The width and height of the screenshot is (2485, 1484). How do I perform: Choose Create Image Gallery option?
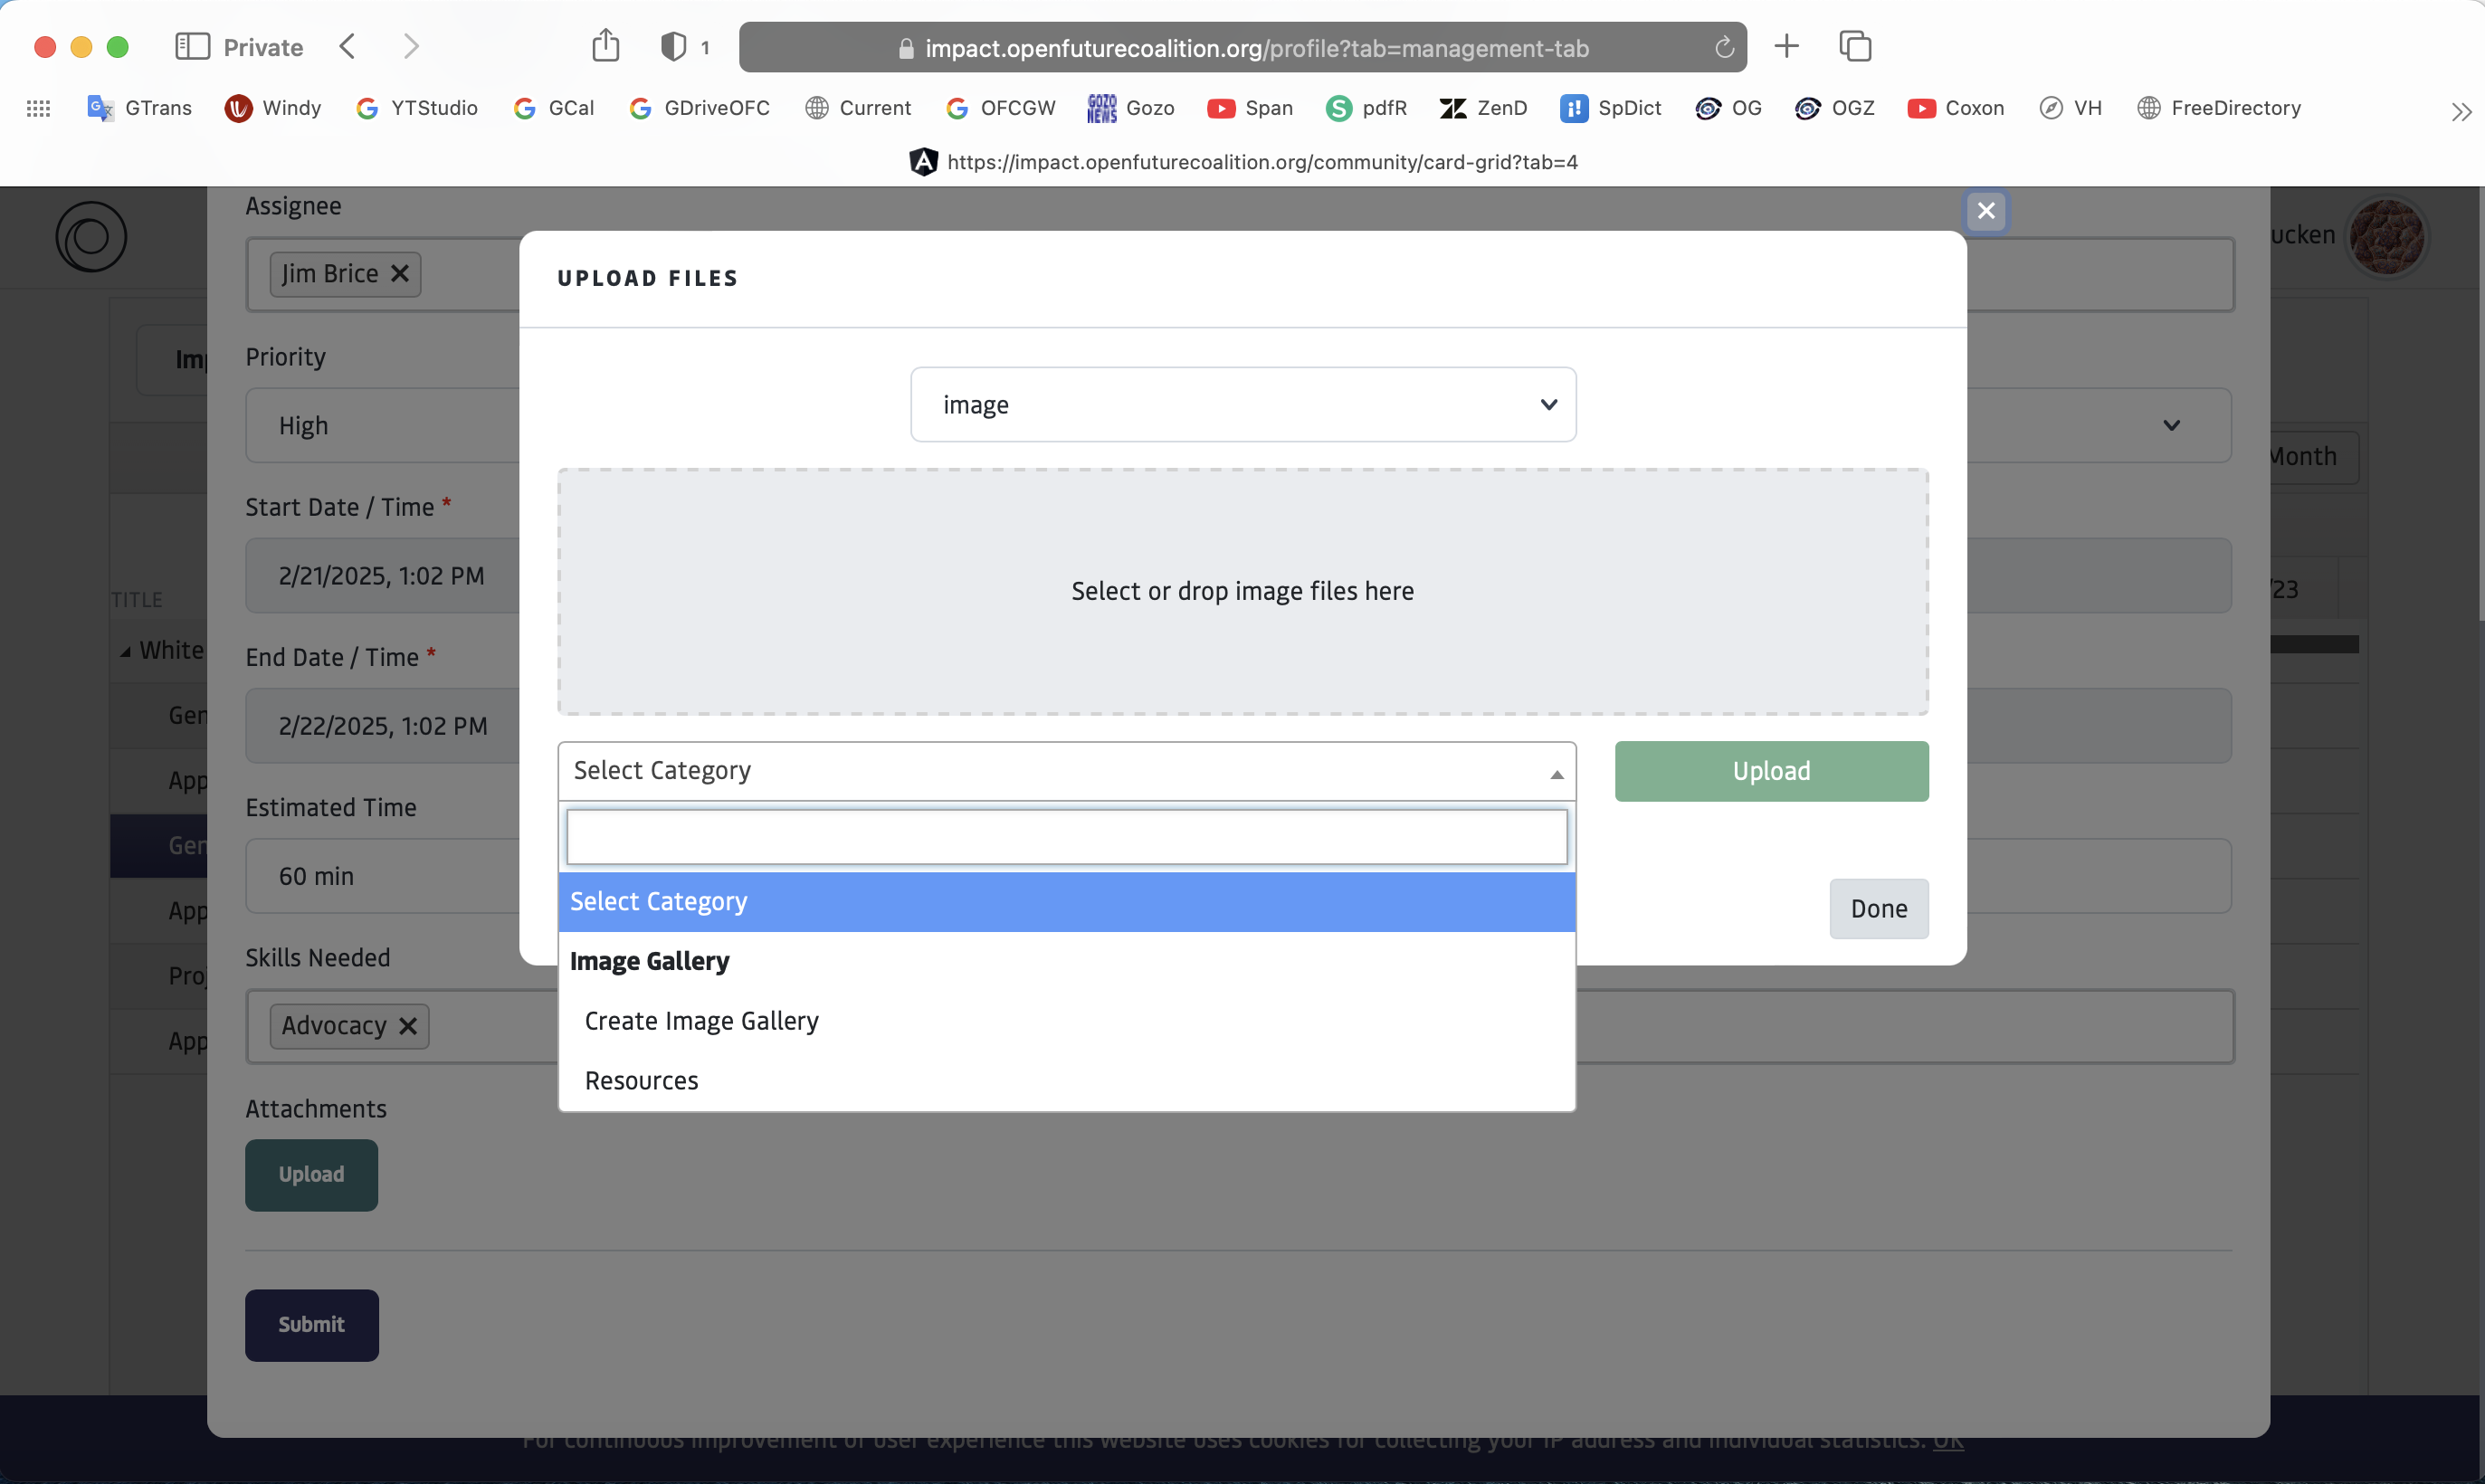pos(701,1021)
